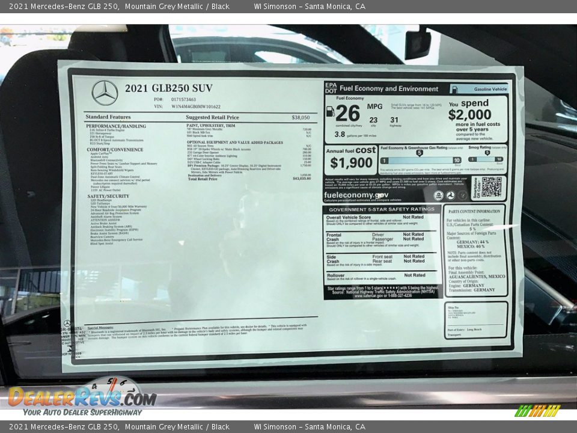Click the '3.8 gallons per 100 miles' figure
Image resolution: width=577 pixels, height=433 pixels.
click(x=355, y=135)
